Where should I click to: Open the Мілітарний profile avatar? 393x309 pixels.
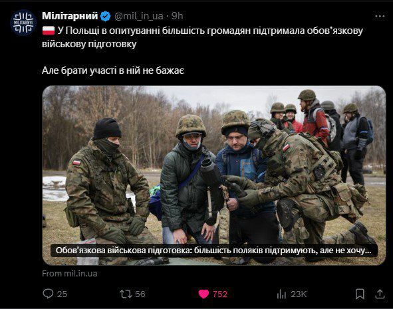(23, 23)
